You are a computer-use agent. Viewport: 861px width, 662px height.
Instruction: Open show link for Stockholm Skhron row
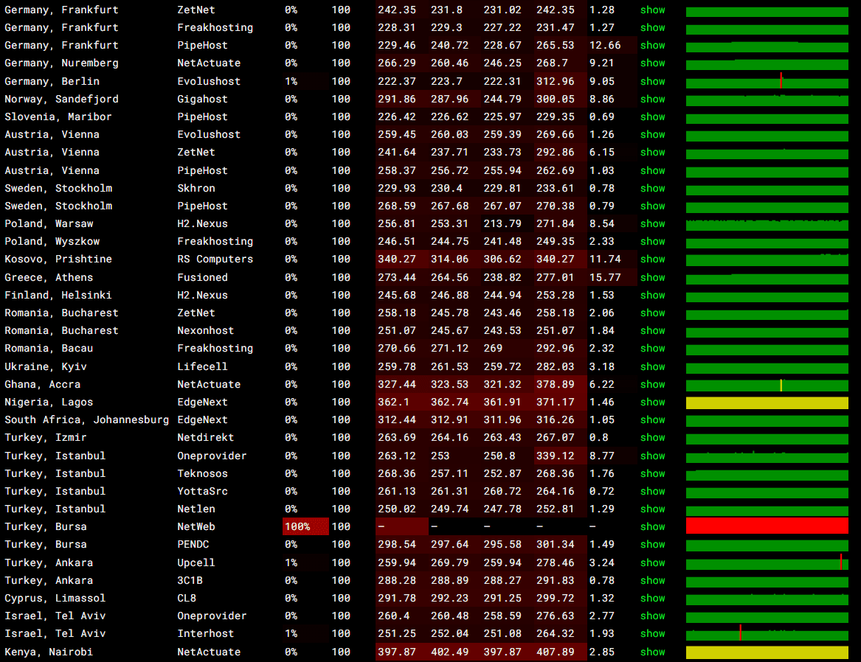[652, 188]
